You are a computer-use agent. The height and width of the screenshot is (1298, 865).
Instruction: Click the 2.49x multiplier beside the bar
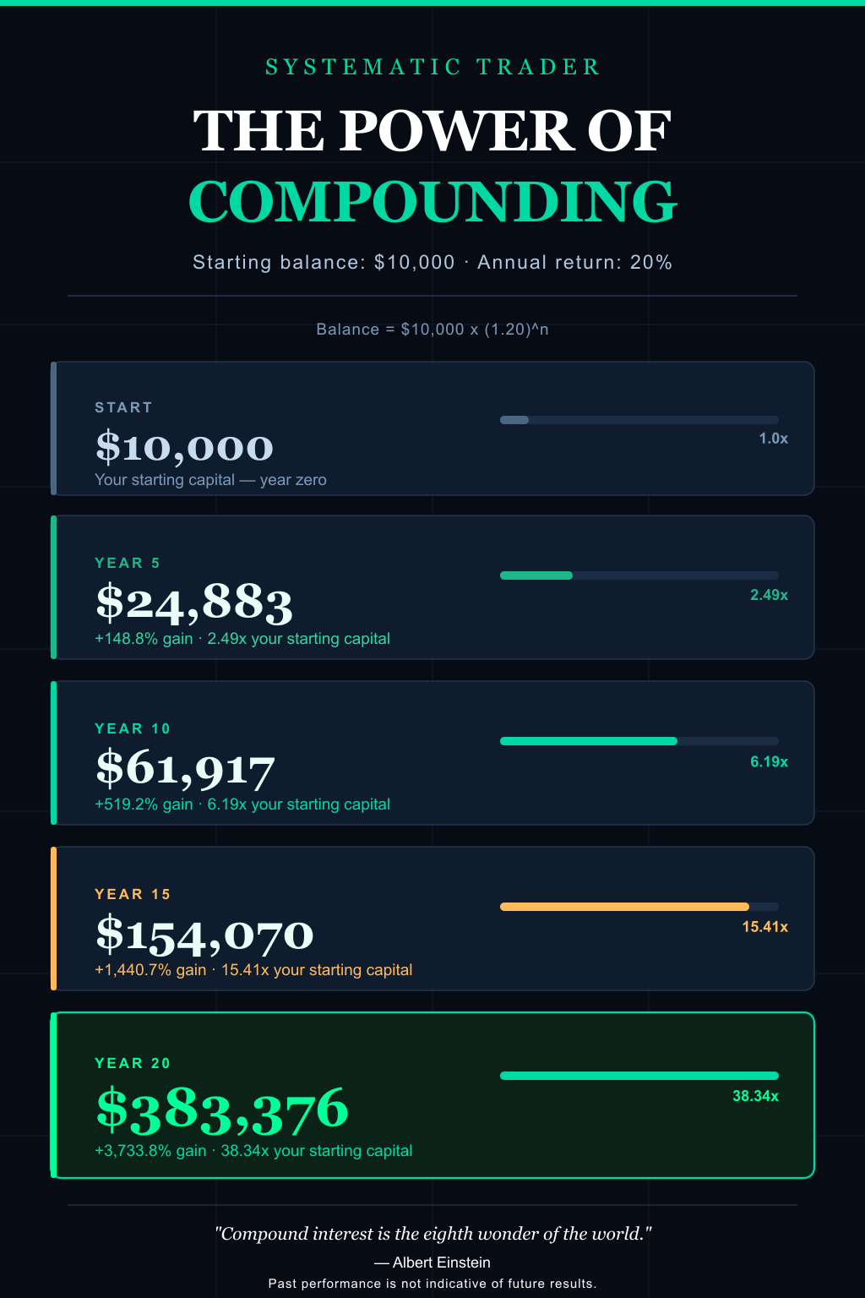coord(769,595)
